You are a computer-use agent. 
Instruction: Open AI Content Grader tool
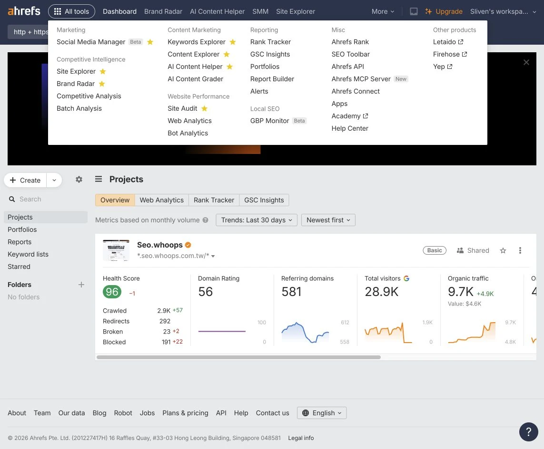click(x=195, y=79)
